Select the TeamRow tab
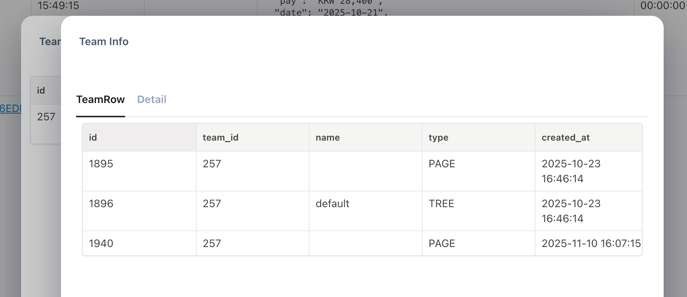The height and width of the screenshot is (297, 687). coord(101,100)
